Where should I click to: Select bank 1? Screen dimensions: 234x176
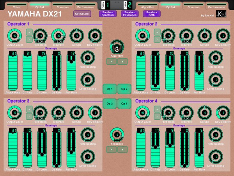point(106,5)
